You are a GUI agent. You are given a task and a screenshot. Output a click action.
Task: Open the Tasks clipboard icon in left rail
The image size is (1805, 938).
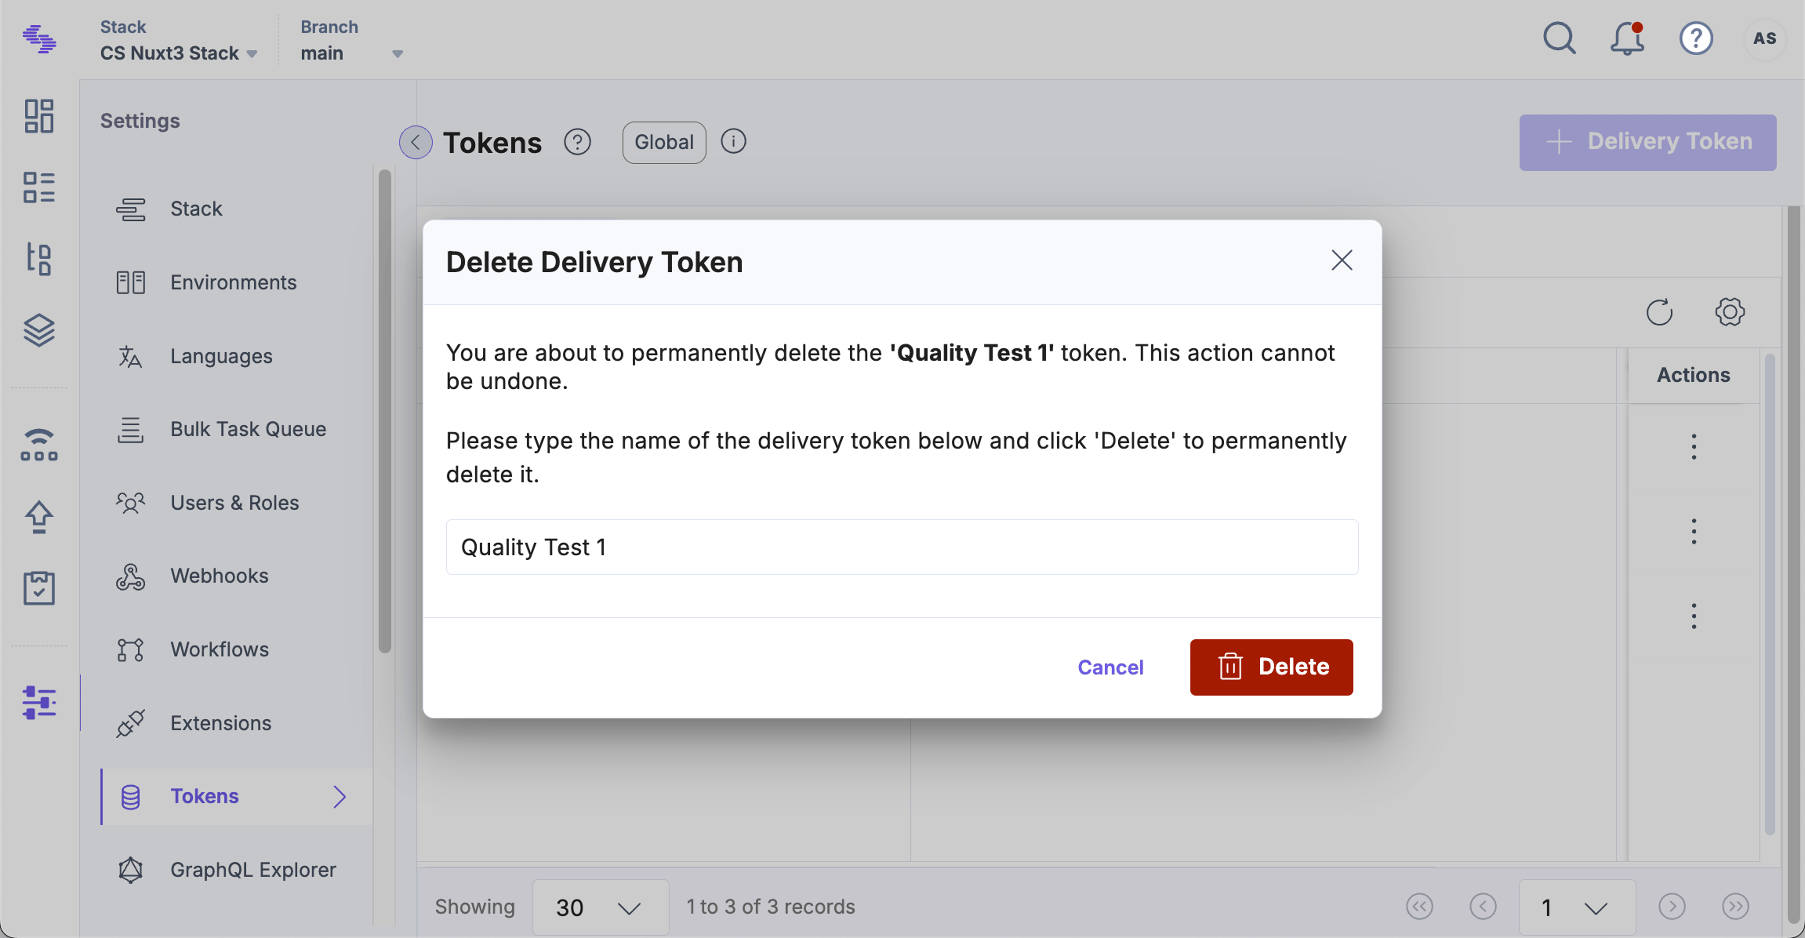click(x=39, y=587)
